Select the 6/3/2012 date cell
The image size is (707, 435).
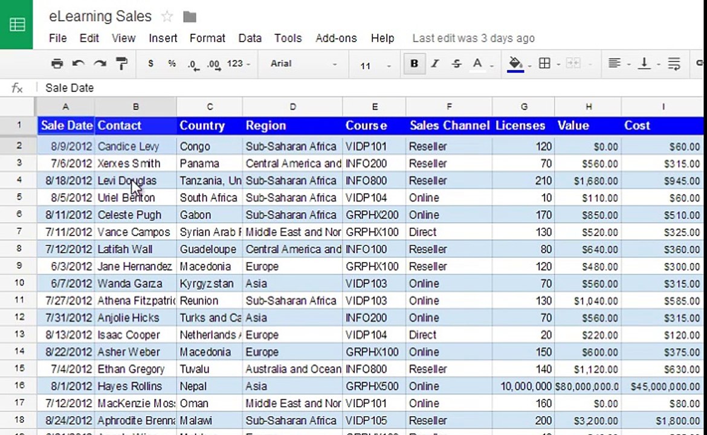[66, 266]
